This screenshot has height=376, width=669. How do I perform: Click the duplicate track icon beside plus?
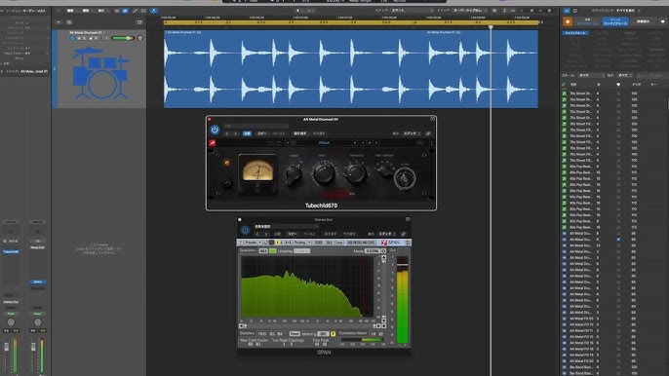click(69, 22)
